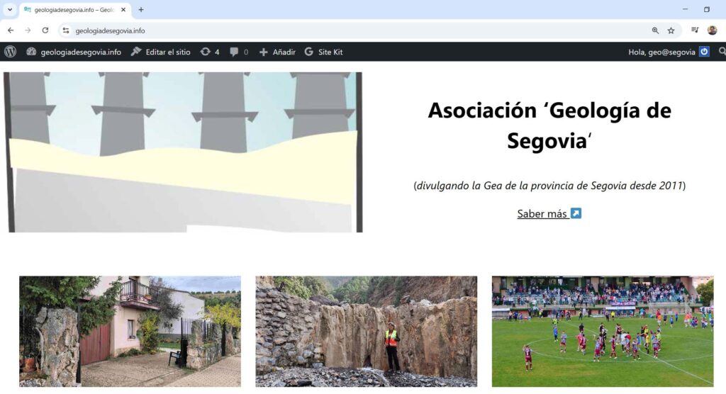Click the Chrome profile avatar
Image resolution: width=726 pixels, height=394 pixels.
712,30
